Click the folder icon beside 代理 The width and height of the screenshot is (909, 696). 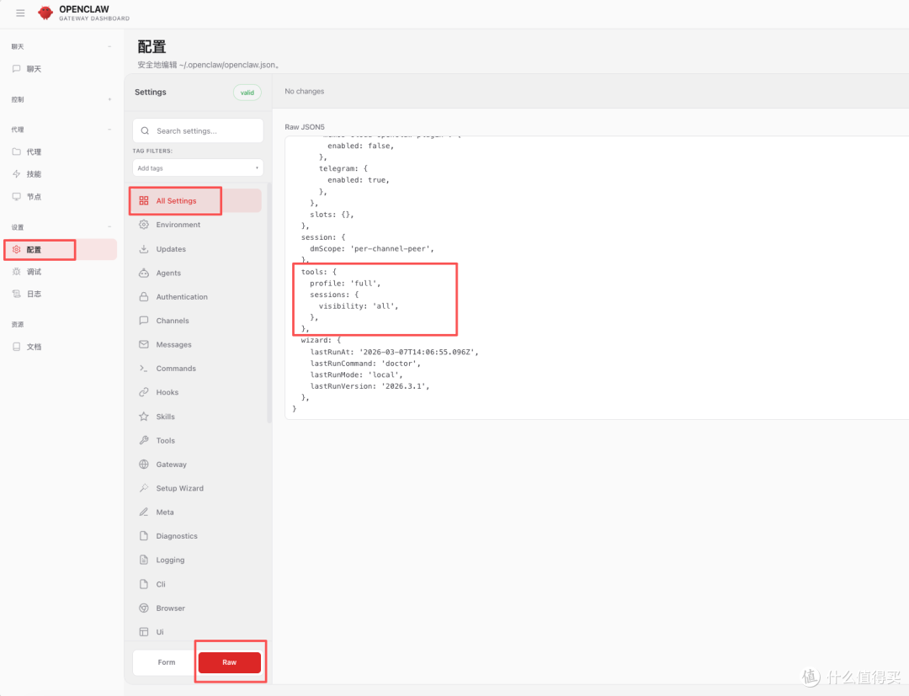[16, 151]
